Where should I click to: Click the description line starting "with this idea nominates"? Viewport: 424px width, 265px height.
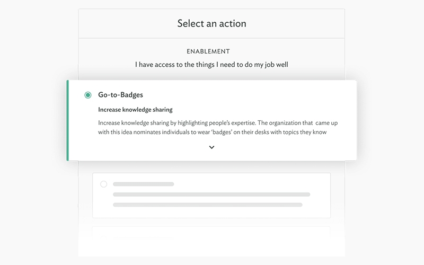point(212,132)
